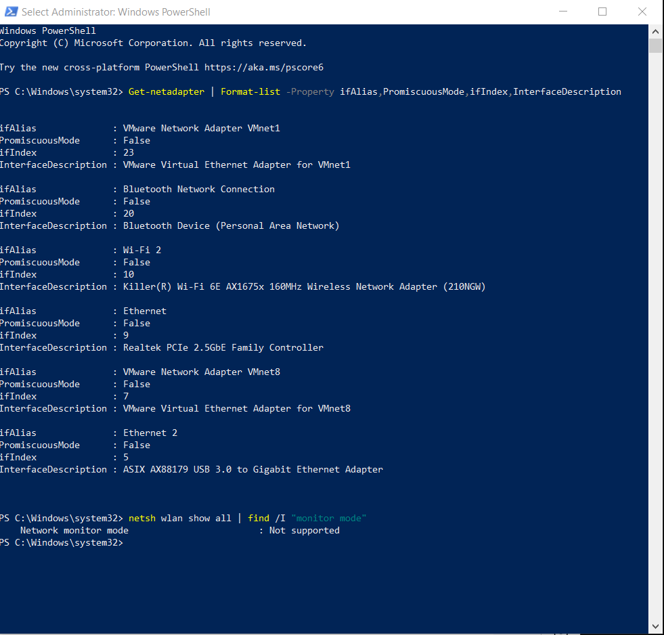Click the 'Format-list' command text
664x635 pixels.
click(x=250, y=91)
